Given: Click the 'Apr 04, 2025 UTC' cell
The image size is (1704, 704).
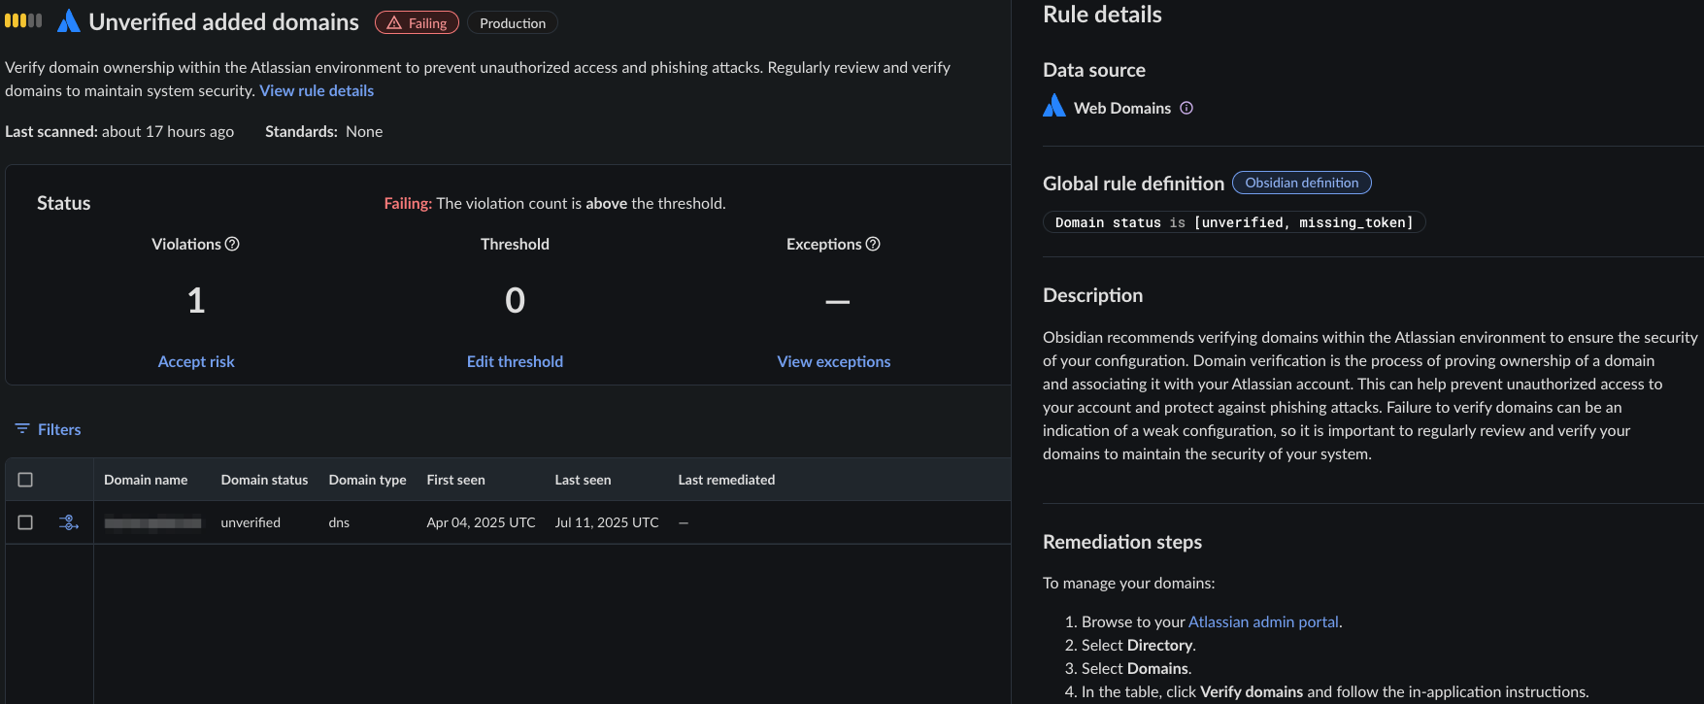Looking at the screenshot, I should [x=481, y=522].
